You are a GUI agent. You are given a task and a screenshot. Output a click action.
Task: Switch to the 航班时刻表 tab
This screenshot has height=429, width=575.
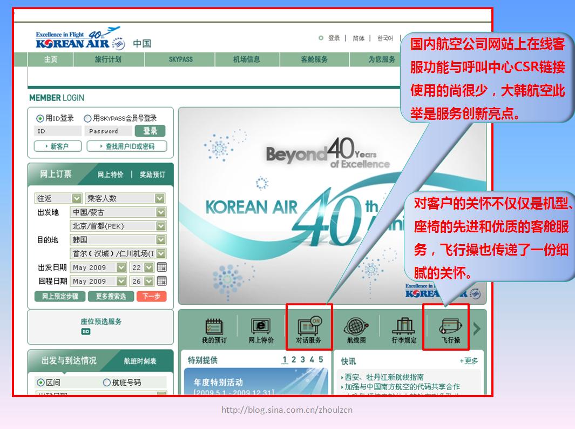[140, 361]
